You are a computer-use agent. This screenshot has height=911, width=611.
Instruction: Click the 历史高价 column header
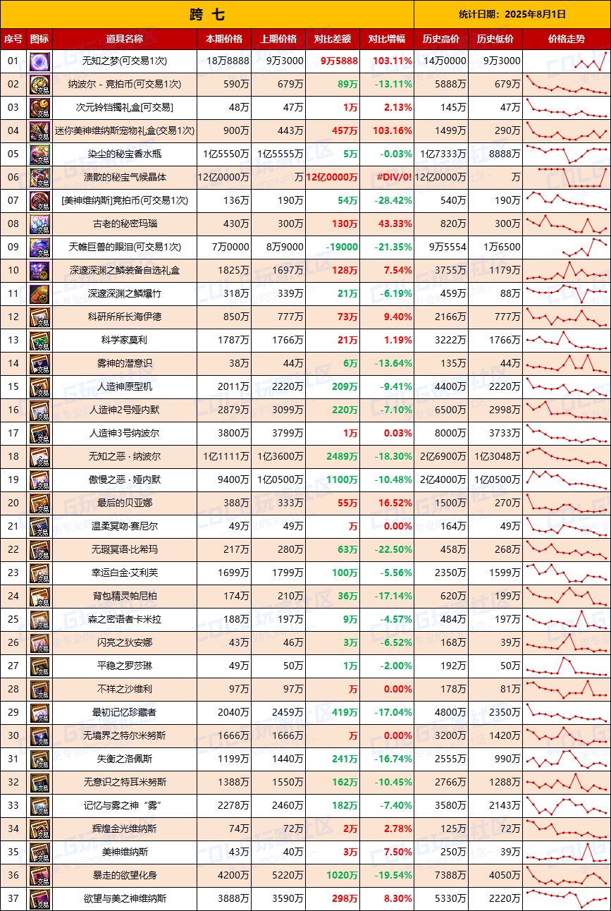pyautogui.click(x=441, y=39)
